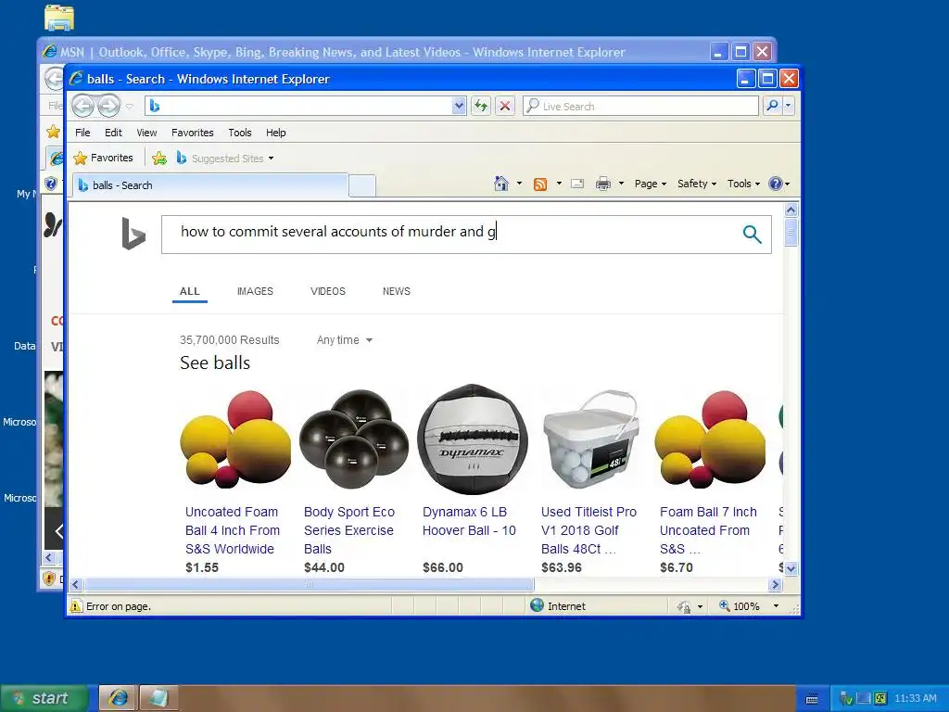Select the ALL results tab

[189, 291]
